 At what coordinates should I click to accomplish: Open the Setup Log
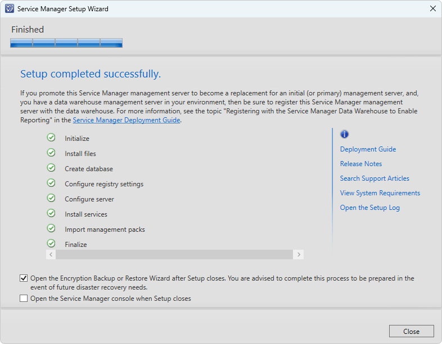(369, 208)
